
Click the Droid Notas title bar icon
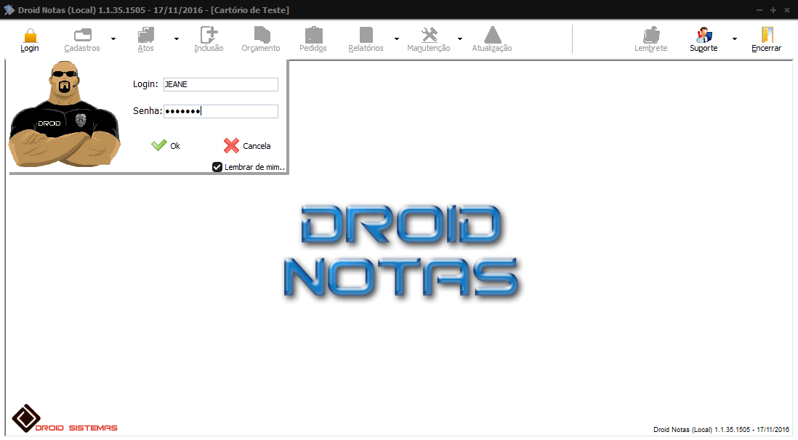(x=9, y=9)
